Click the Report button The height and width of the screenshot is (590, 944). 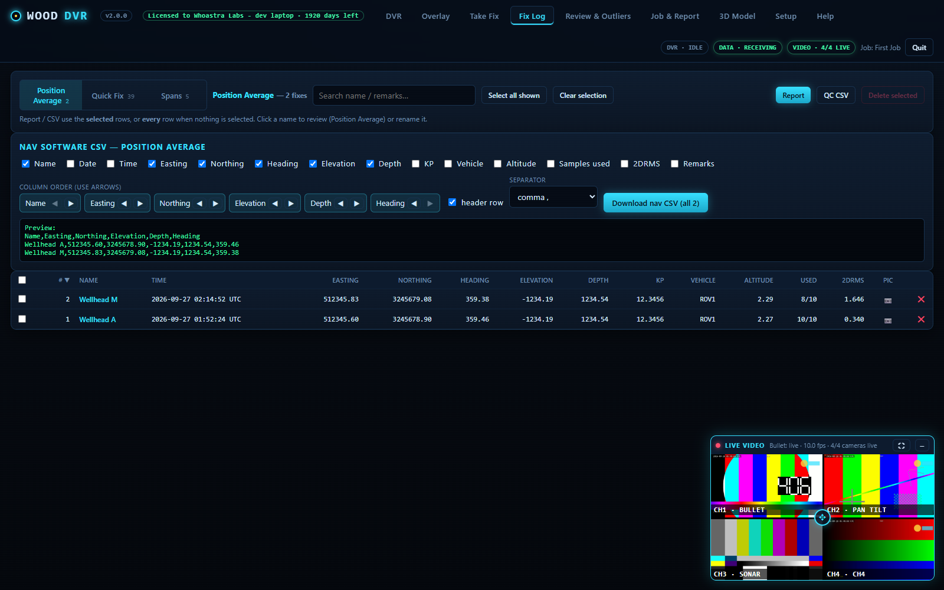(x=793, y=96)
